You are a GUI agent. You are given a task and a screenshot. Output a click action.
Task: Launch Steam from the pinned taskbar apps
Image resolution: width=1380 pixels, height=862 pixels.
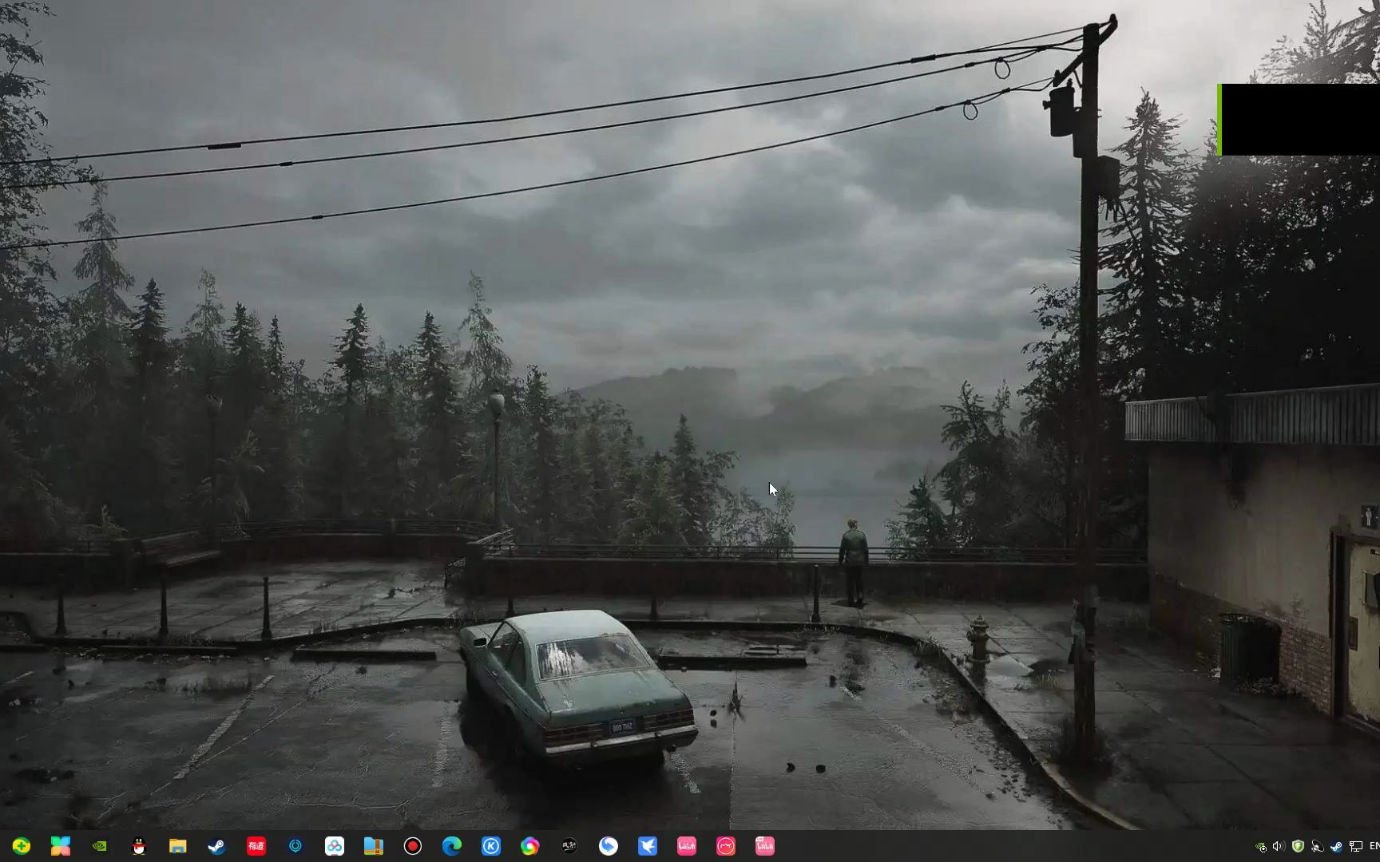(216, 846)
